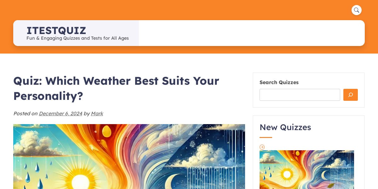The width and height of the screenshot is (378, 189).
Task: Select the 'Which Weather Best Suits' quiz heading
Action: click(116, 88)
